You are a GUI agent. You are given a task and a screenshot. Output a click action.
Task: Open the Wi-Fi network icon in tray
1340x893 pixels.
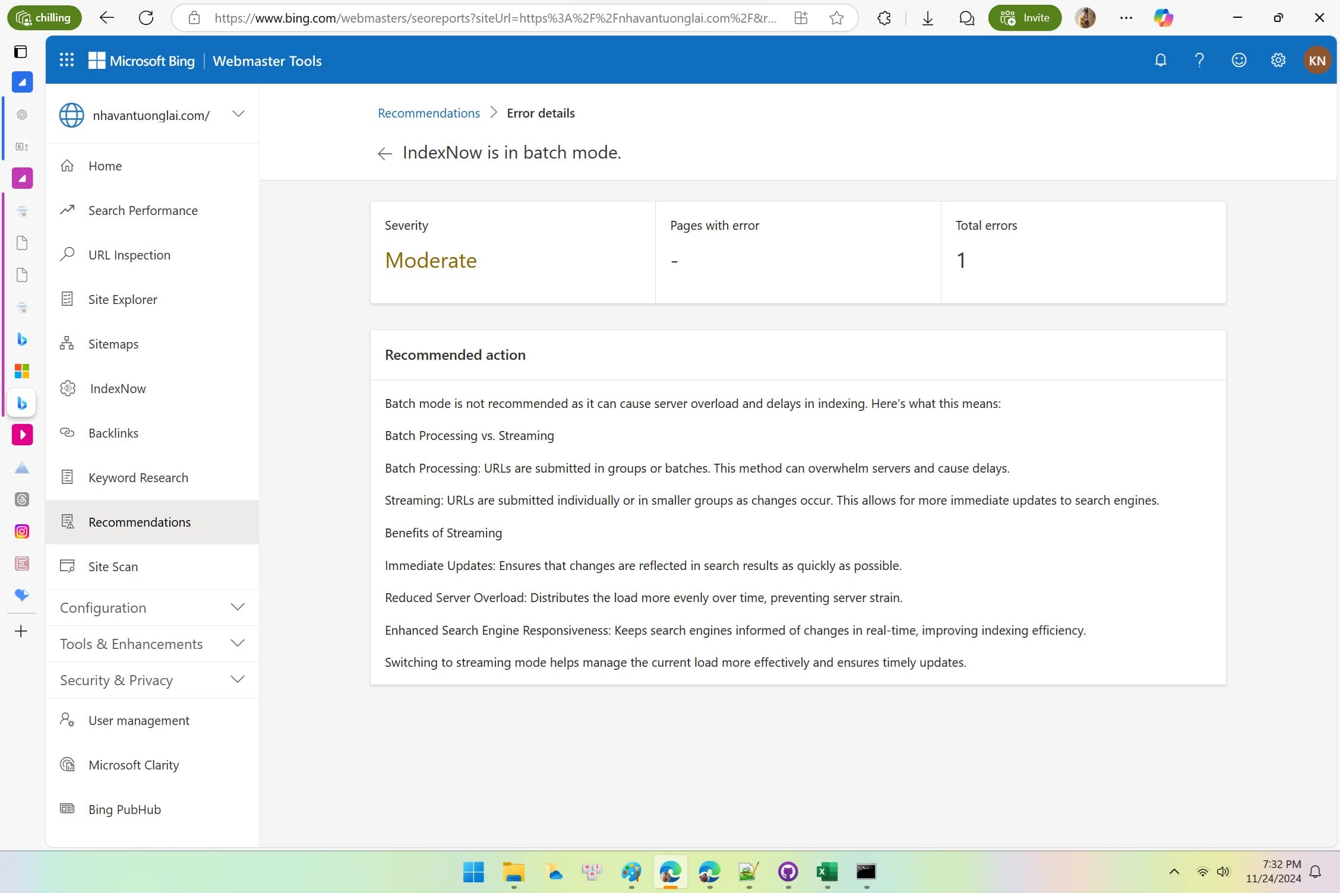tap(1202, 872)
